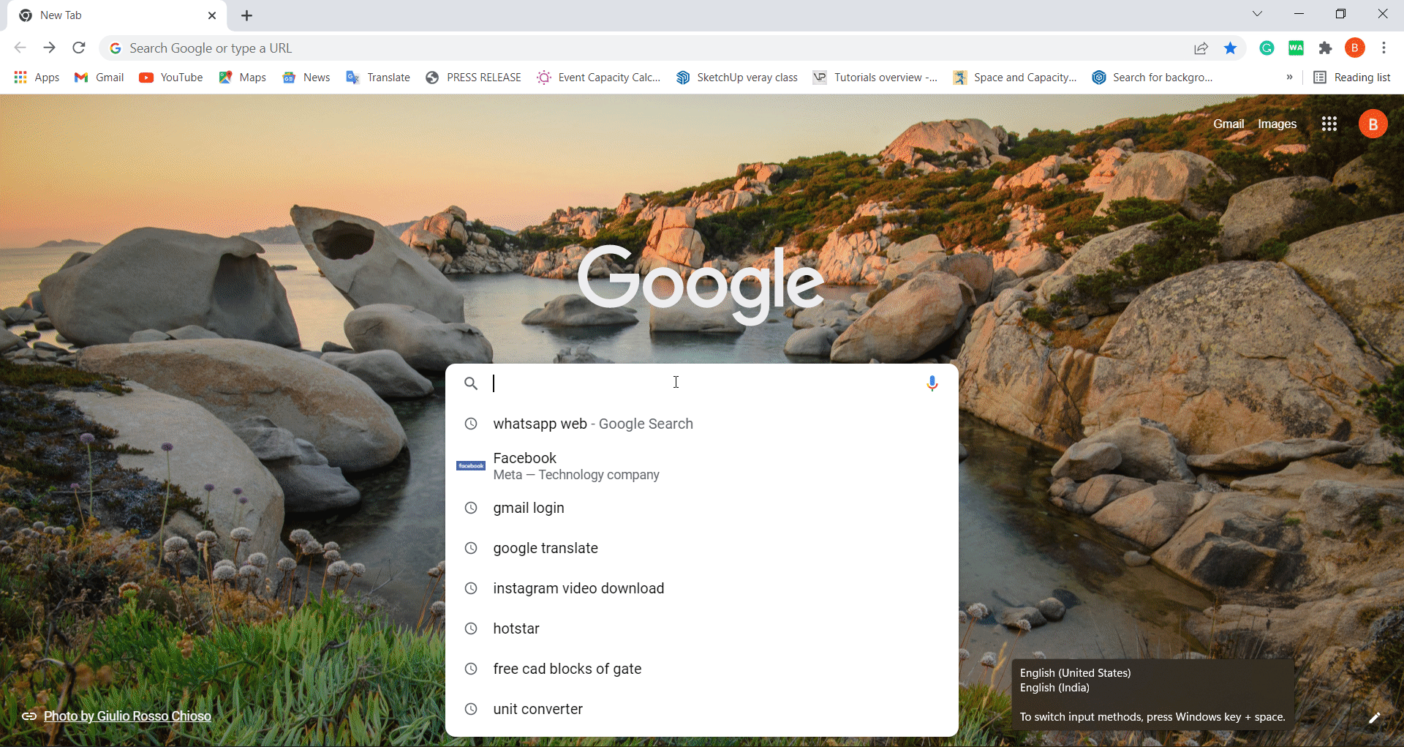Click the bookmark star icon
The image size is (1404, 747).
pos(1231,48)
